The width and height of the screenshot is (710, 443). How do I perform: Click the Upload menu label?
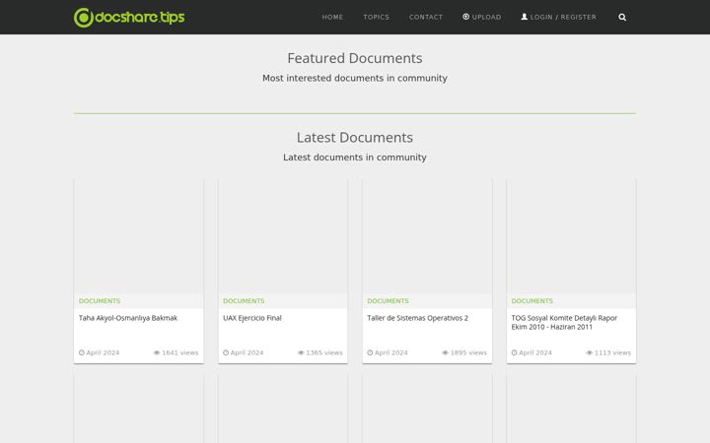pyautogui.click(x=487, y=17)
